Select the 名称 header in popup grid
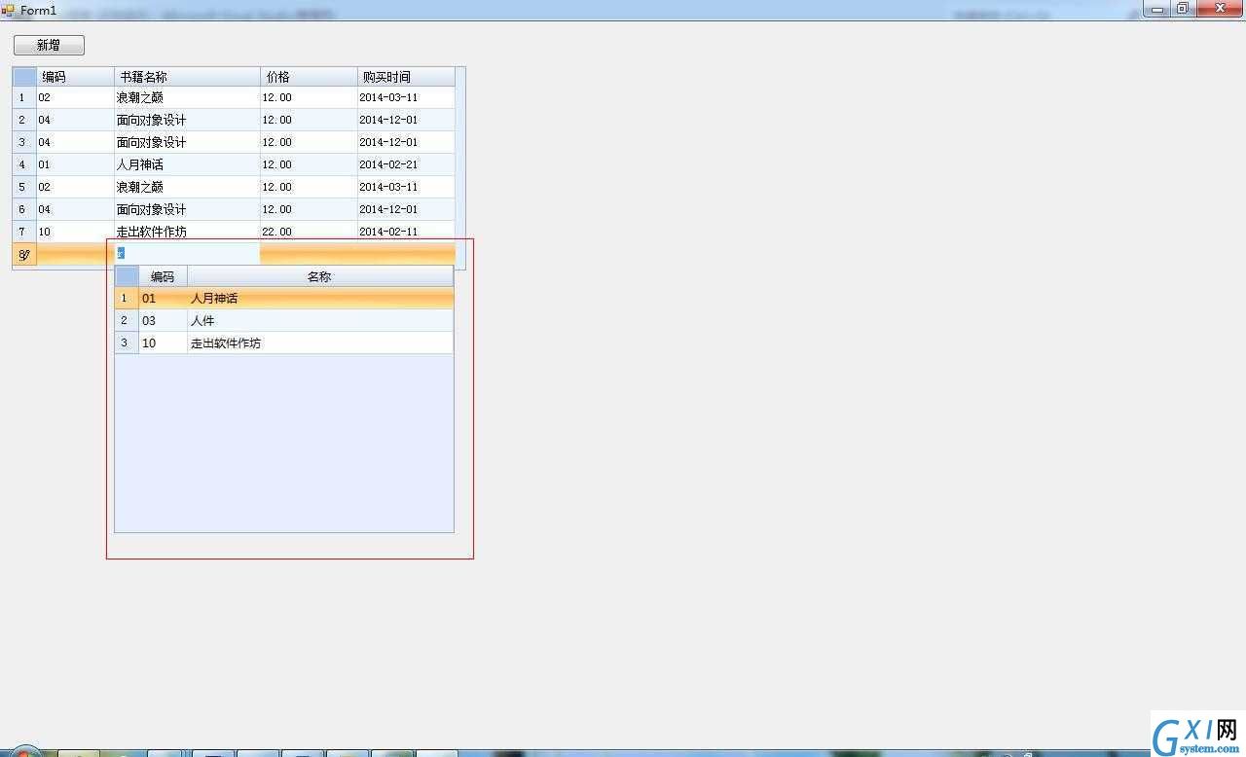This screenshot has height=757, width=1246. pyautogui.click(x=320, y=276)
